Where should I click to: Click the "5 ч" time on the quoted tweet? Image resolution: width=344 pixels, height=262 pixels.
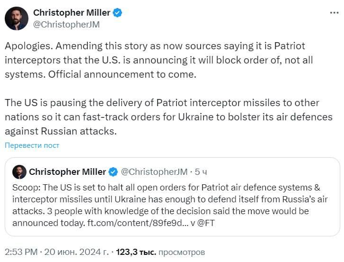point(200,172)
